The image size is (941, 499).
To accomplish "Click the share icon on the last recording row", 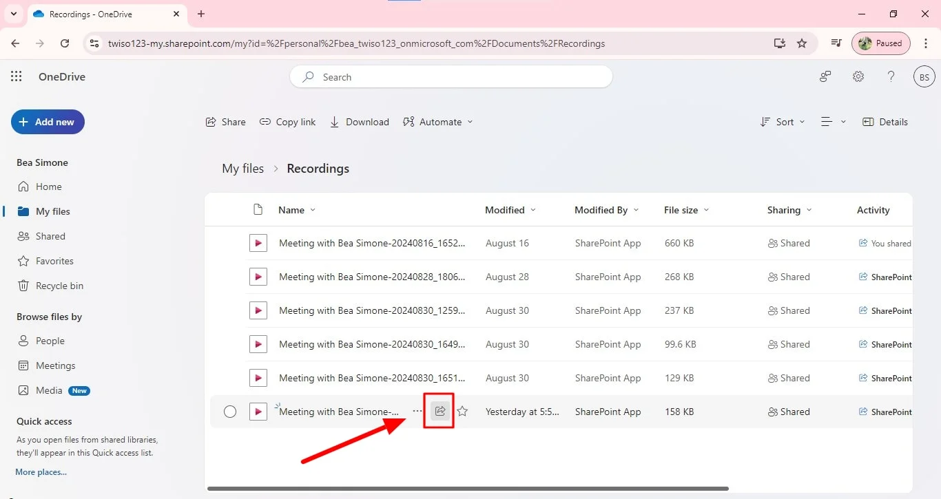I will tap(440, 412).
